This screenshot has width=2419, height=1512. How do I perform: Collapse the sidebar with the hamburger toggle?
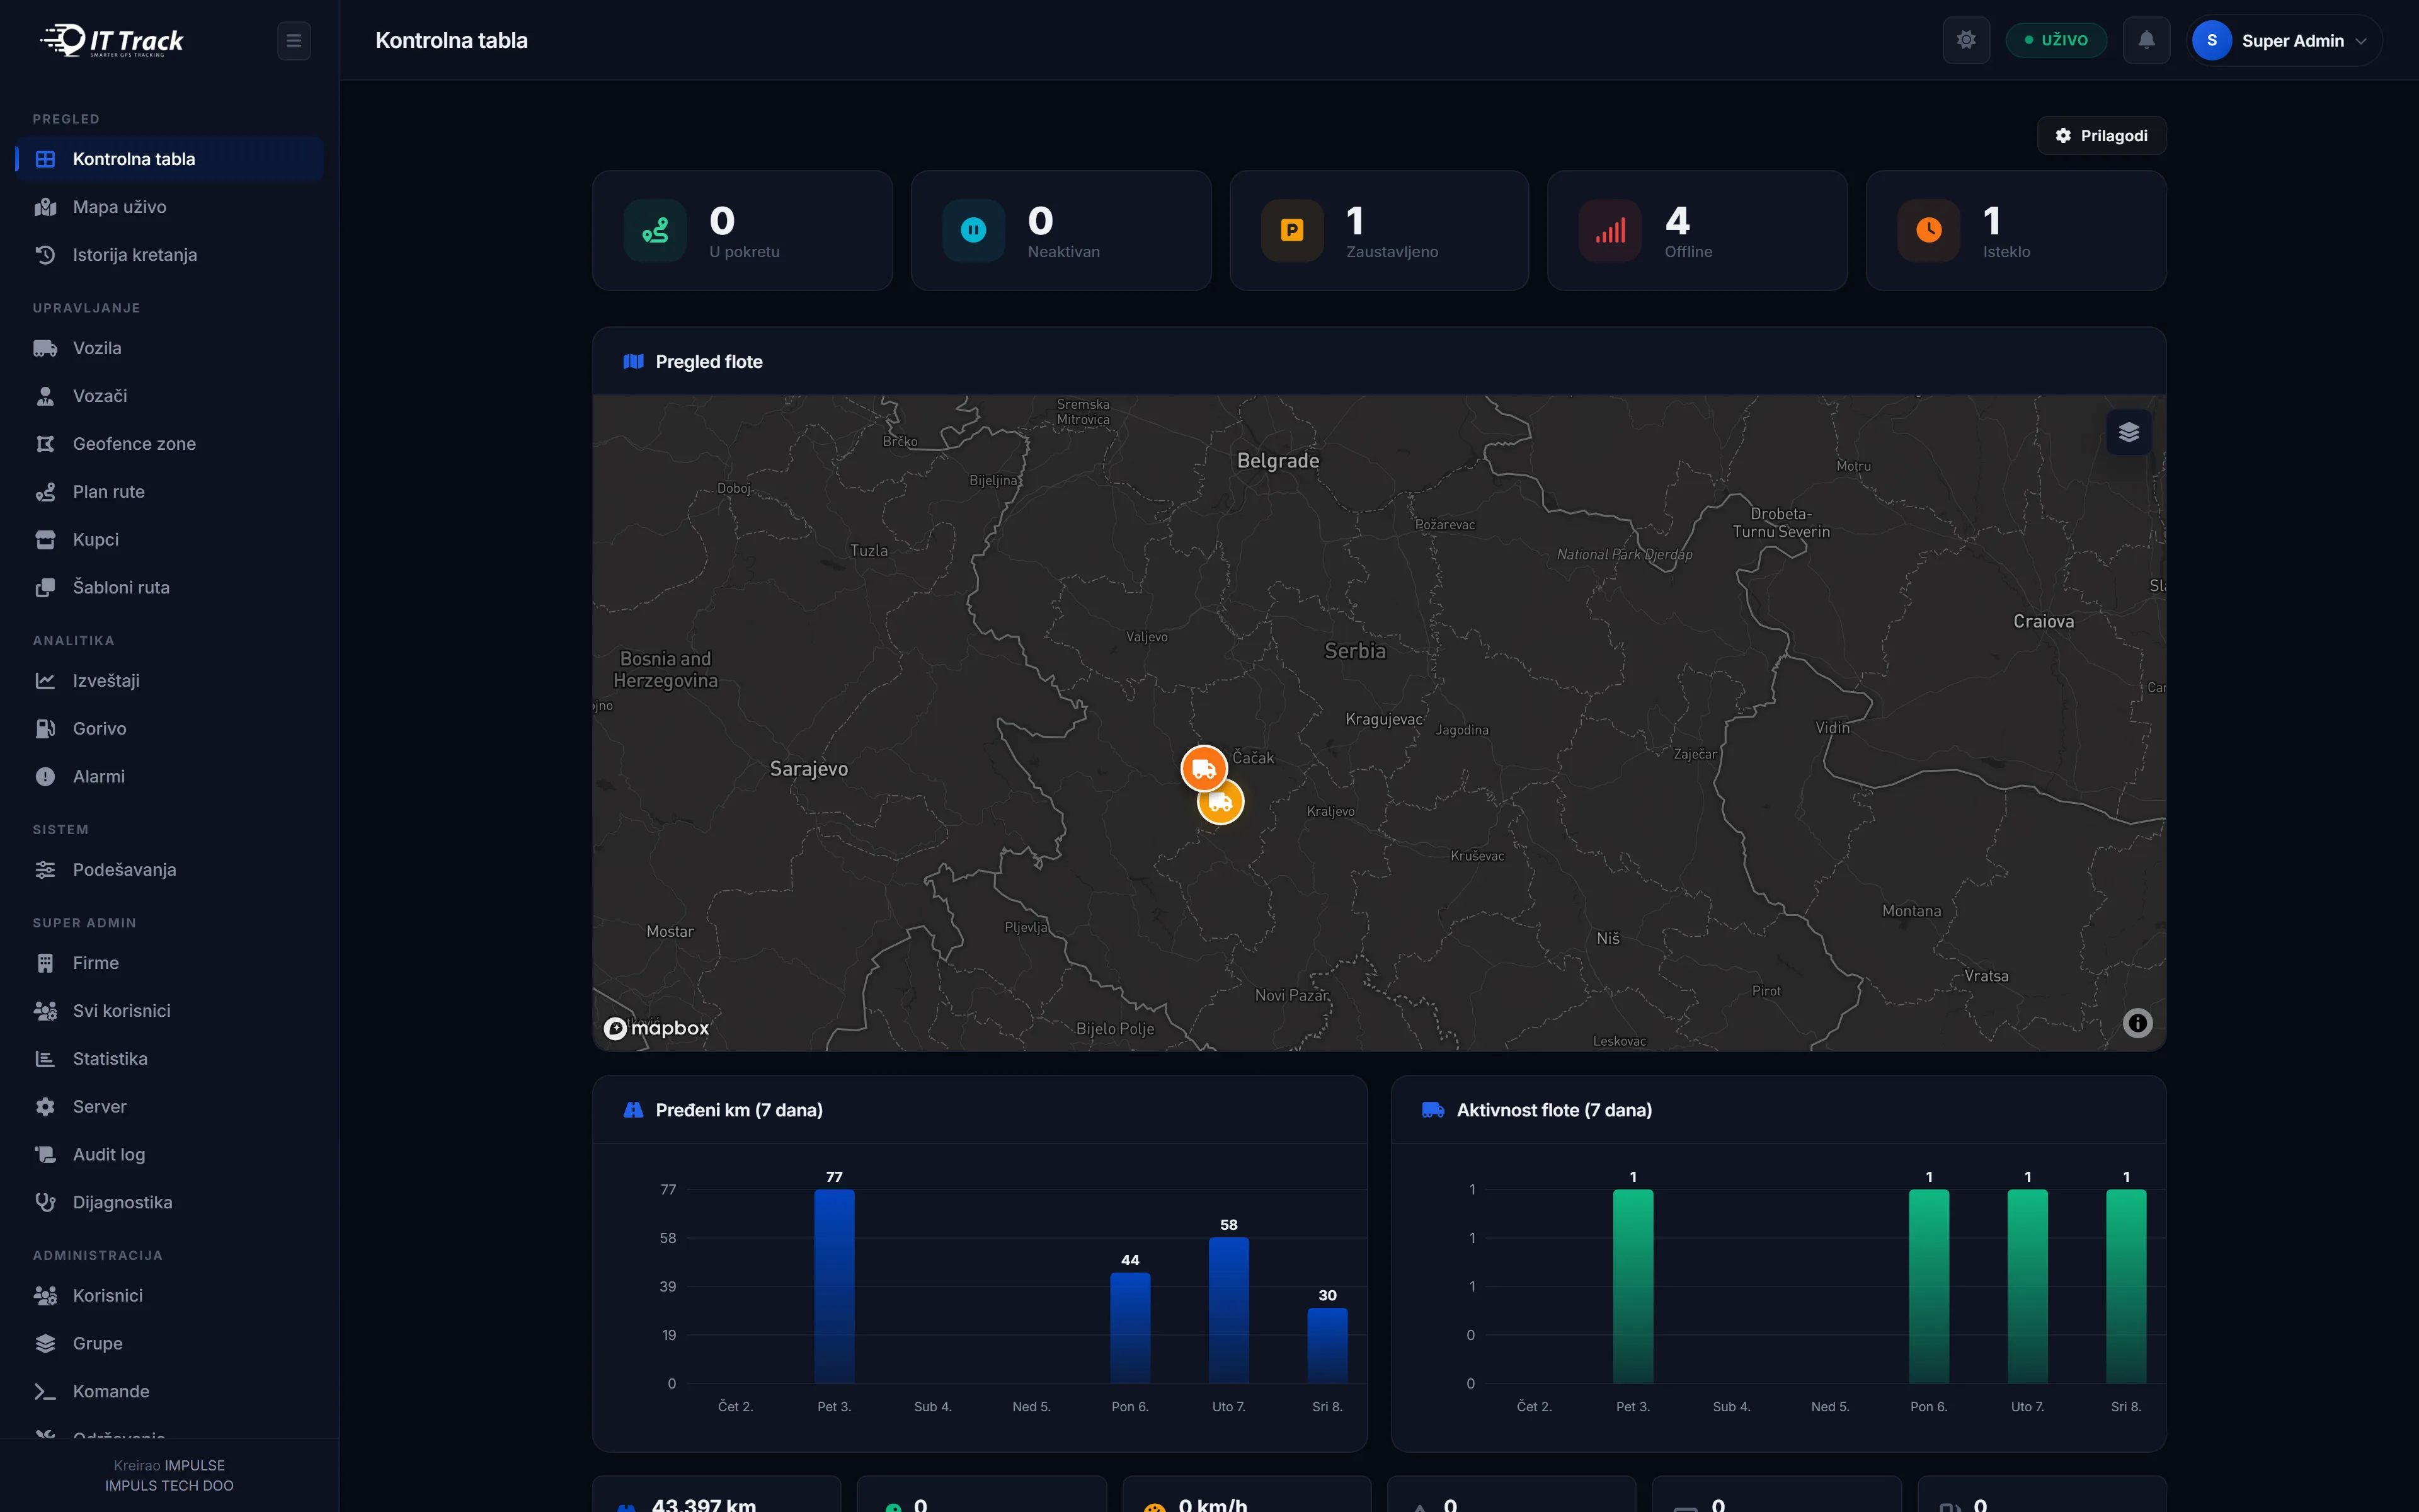click(294, 40)
